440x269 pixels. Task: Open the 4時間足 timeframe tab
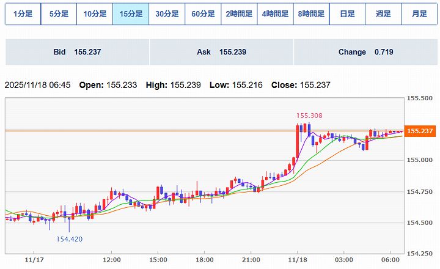click(x=275, y=14)
